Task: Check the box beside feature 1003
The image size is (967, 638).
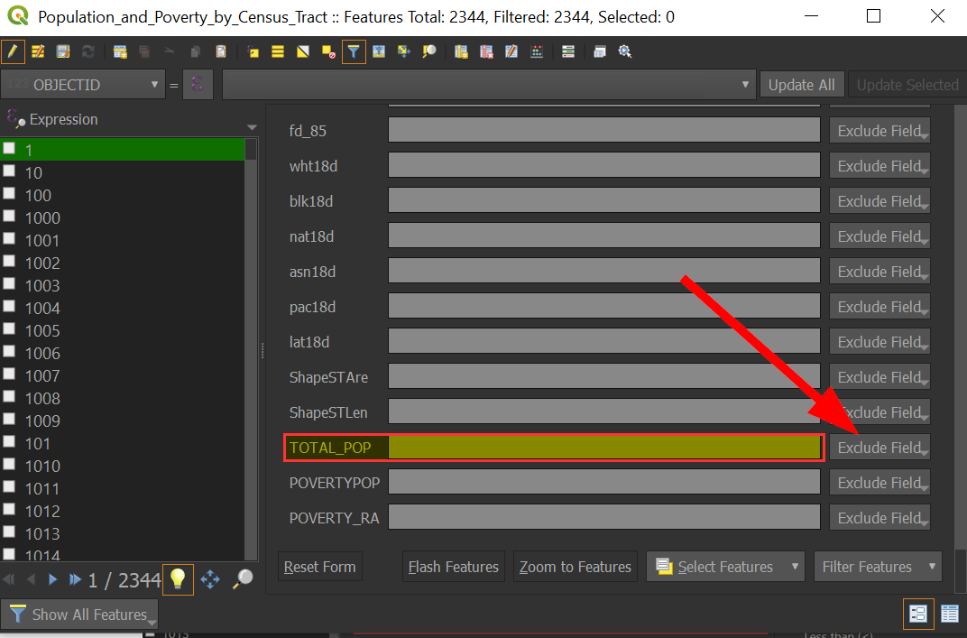Action: pyautogui.click(x=9, y=284)
